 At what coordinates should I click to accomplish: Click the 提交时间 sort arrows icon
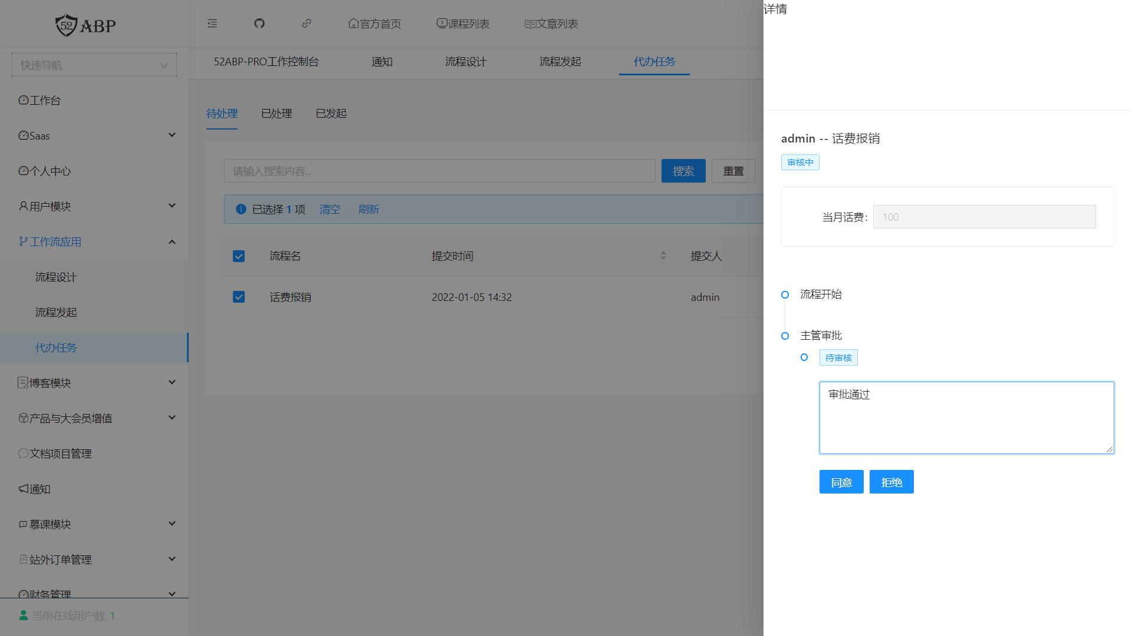point(663,256)
